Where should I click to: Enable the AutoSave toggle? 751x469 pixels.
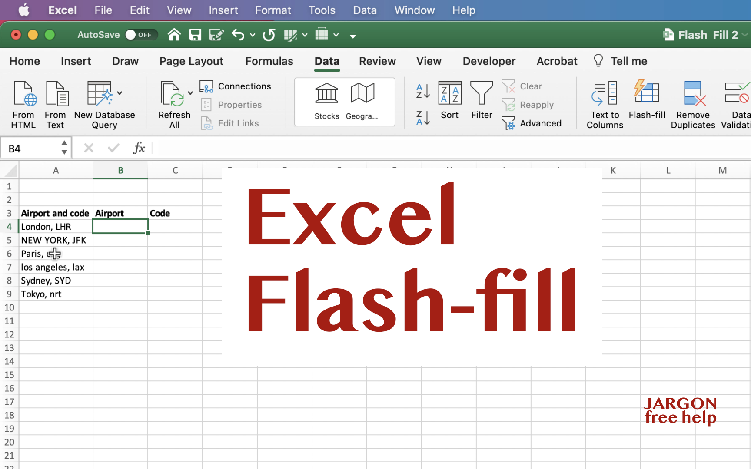(x=141, y=35)
